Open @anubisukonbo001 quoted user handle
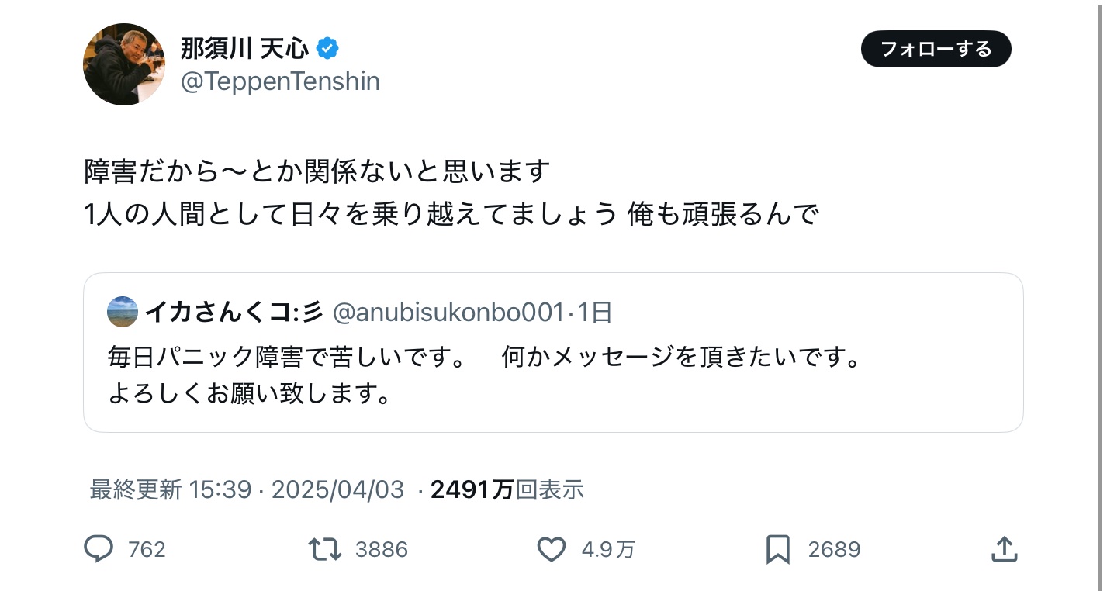 point(449,312)
